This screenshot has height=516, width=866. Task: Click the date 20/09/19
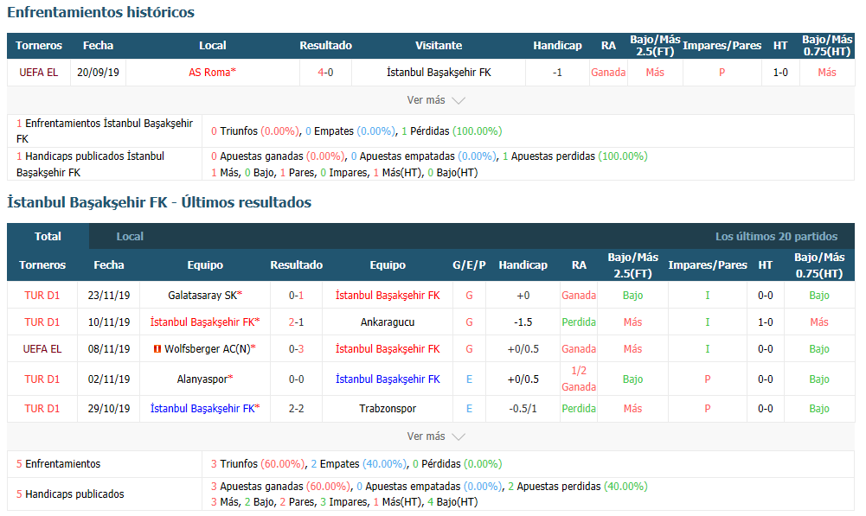[98, 73]
